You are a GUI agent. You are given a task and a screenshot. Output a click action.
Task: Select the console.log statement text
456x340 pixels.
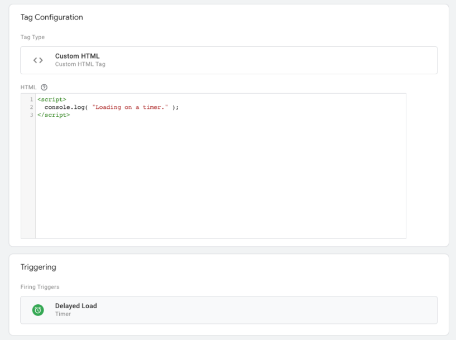67,106
